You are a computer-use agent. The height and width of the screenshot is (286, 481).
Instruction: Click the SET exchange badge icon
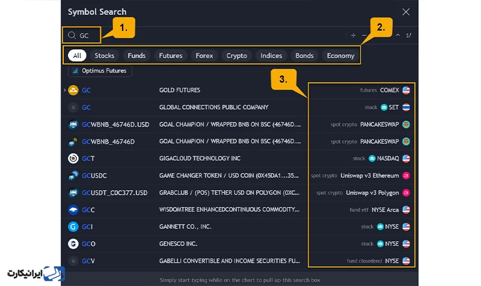[x=384, y=107]
